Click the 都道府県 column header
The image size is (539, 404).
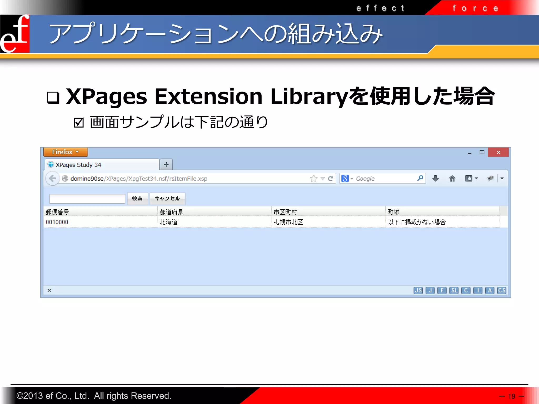[x=214, y=211]
